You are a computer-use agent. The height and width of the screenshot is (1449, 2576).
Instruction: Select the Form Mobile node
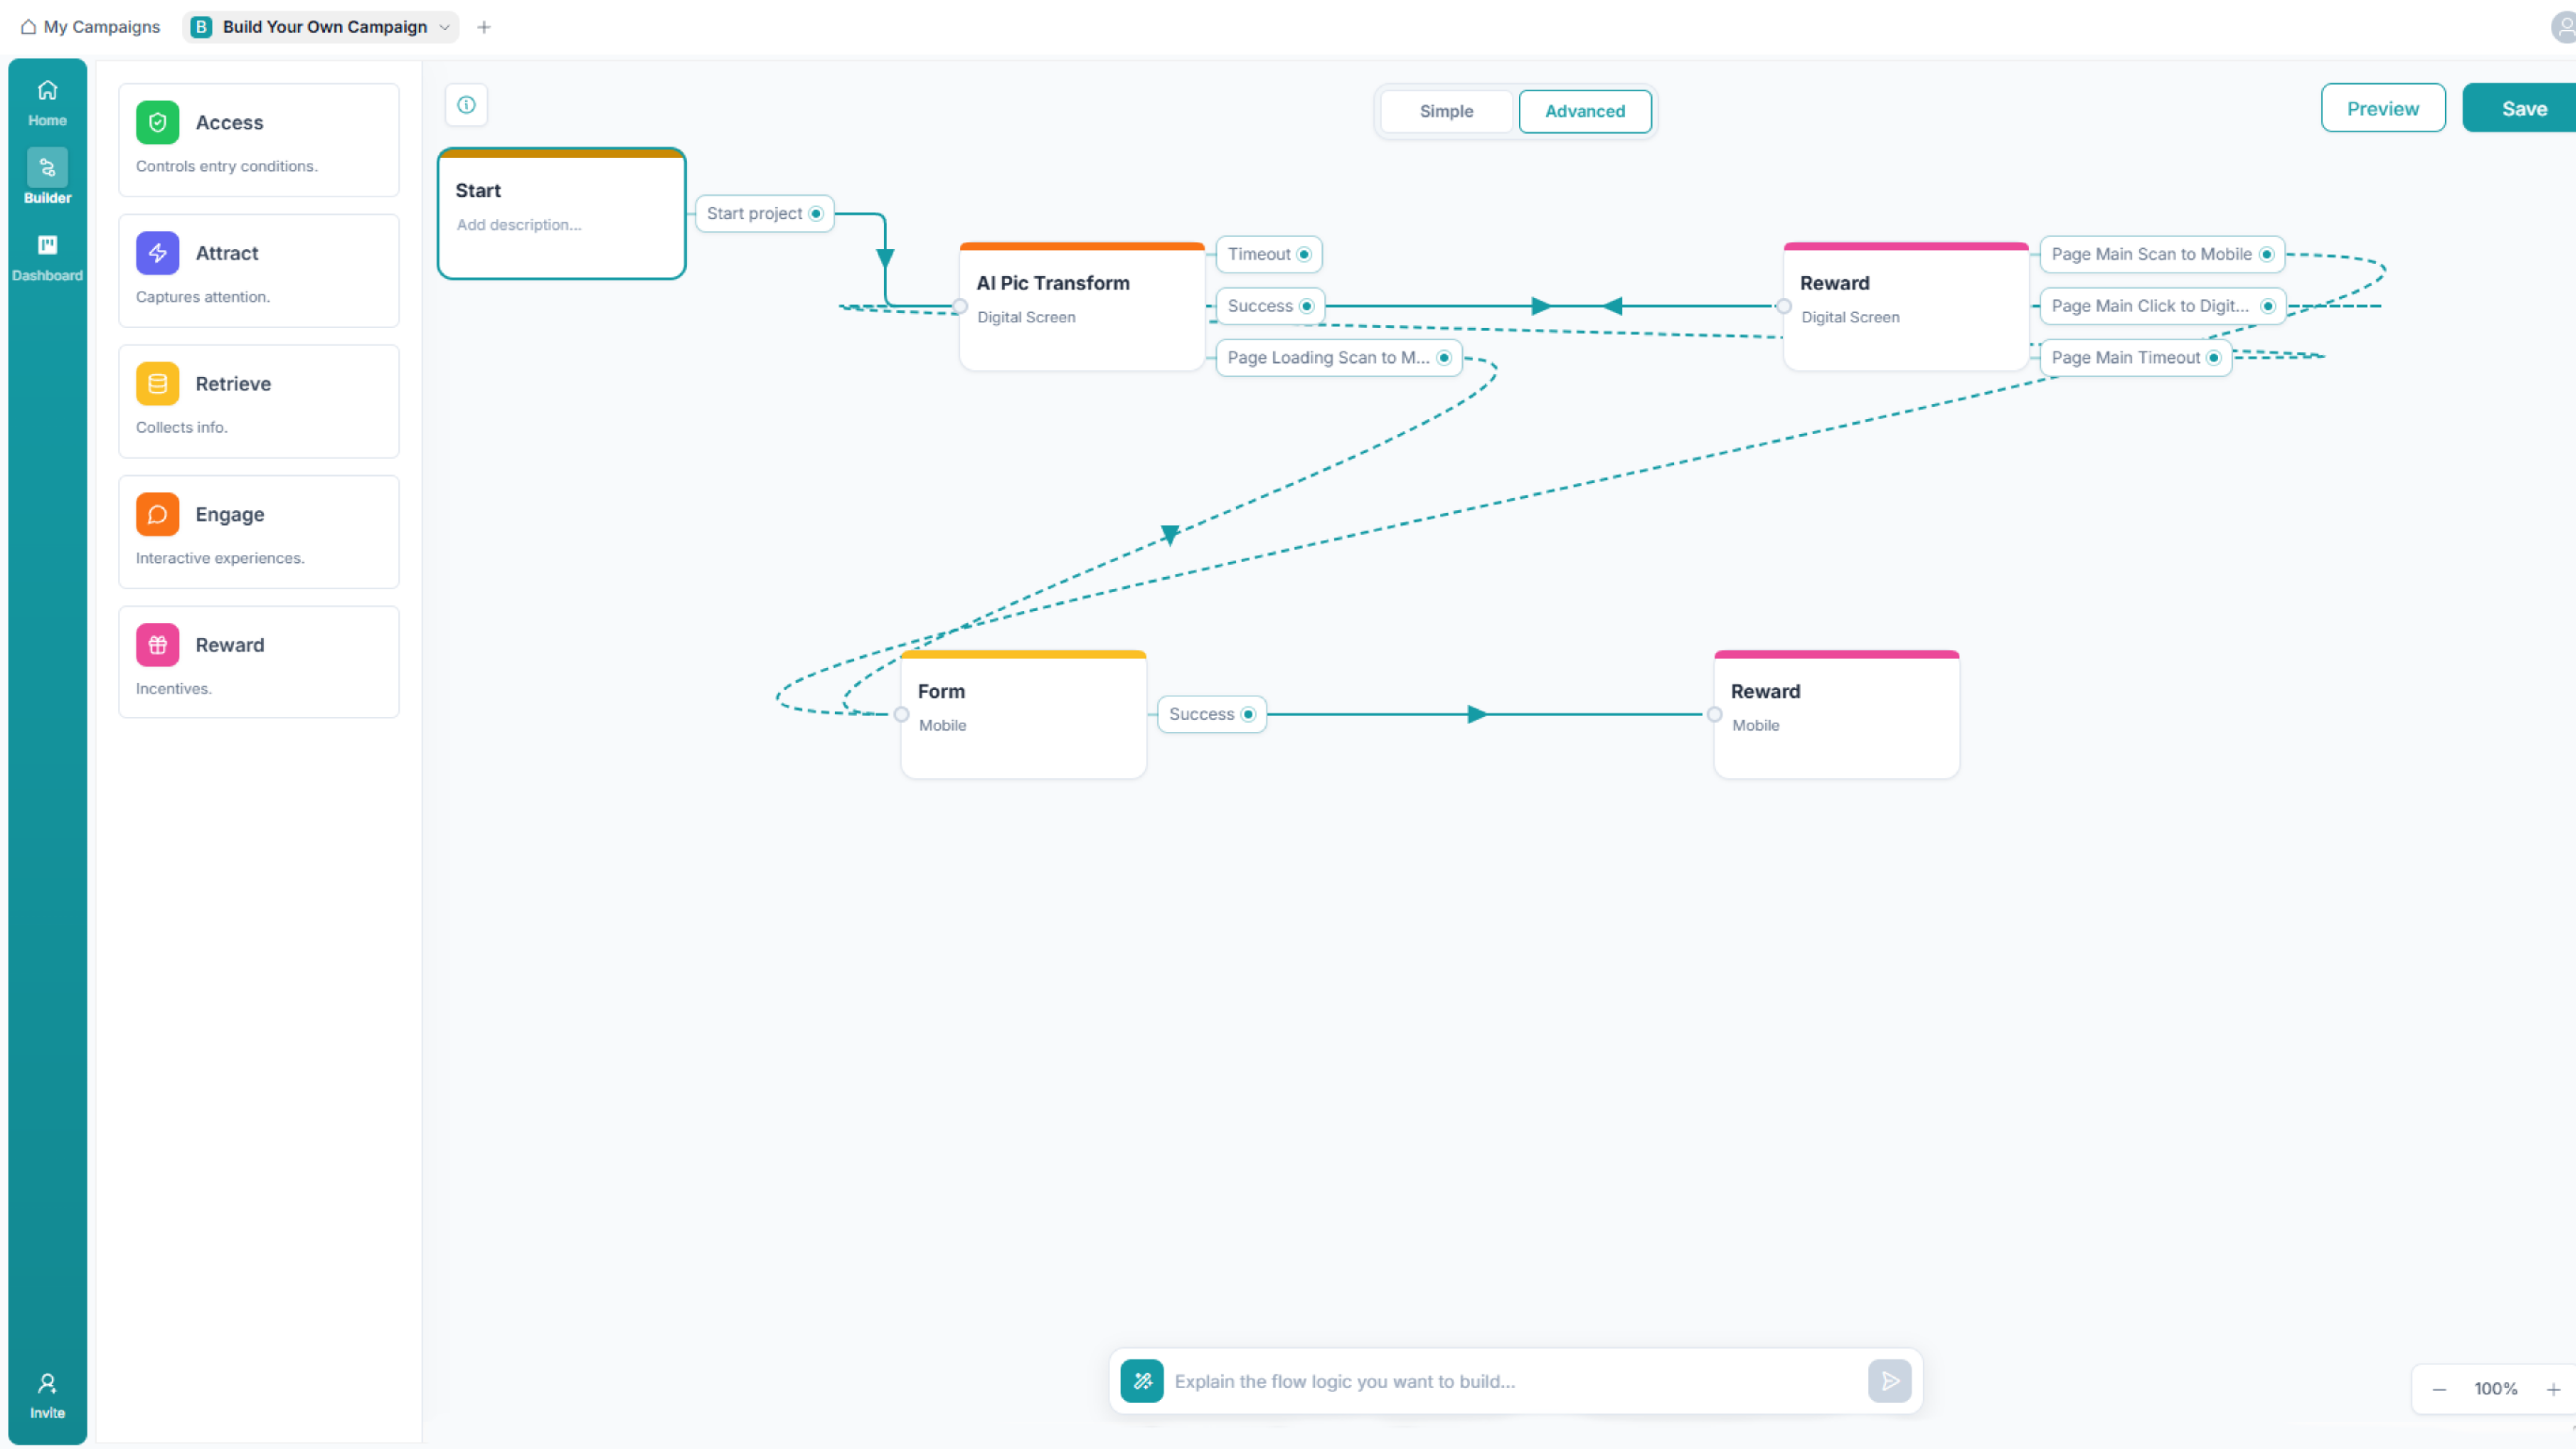(1024, 714)
